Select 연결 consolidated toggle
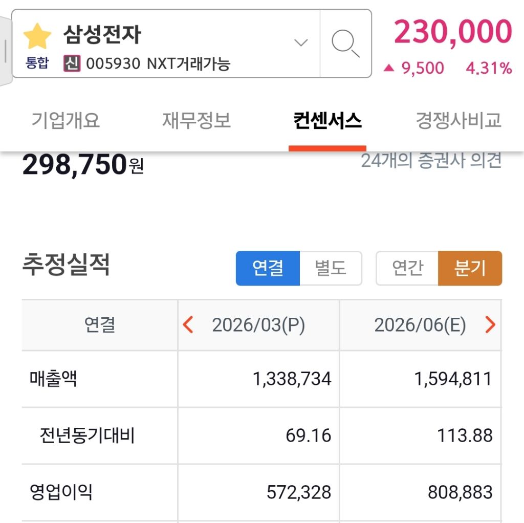Viewport: 524px width, 523px height. [x=268, y=268]
